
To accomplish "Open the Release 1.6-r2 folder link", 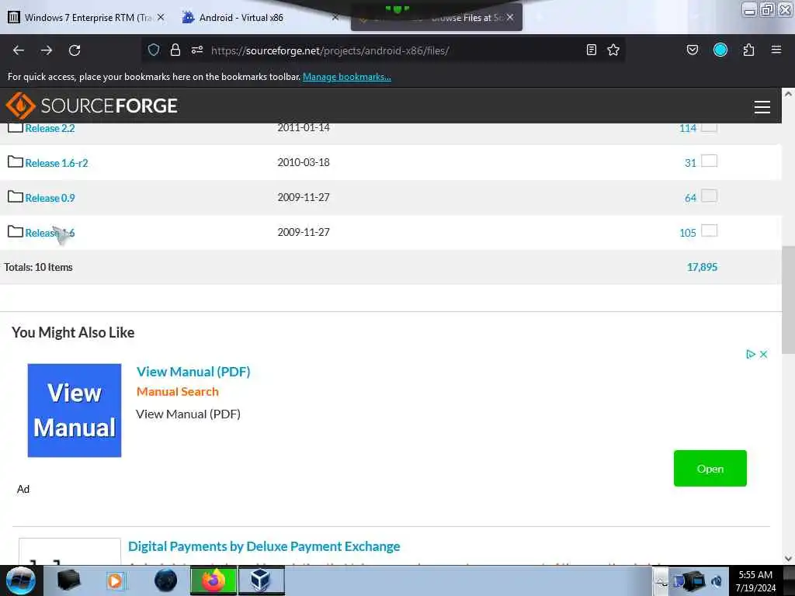I will (x=56, y=163).
